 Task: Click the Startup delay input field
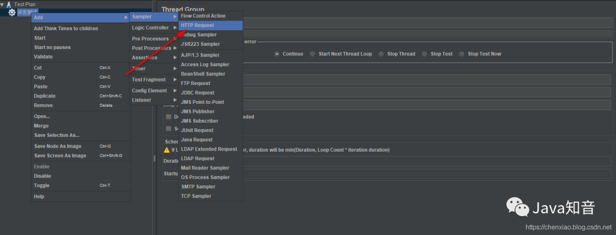427,173
